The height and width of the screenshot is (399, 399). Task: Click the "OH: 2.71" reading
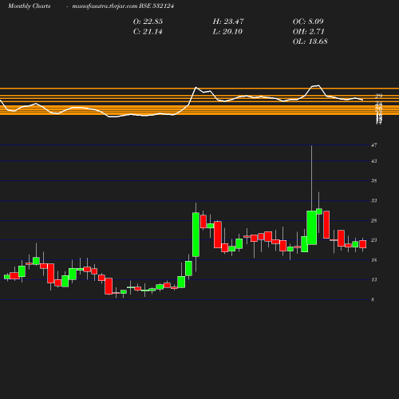pos(308,32)
